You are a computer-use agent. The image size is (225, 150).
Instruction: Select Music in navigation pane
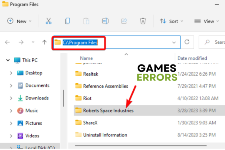coord(31,111)
